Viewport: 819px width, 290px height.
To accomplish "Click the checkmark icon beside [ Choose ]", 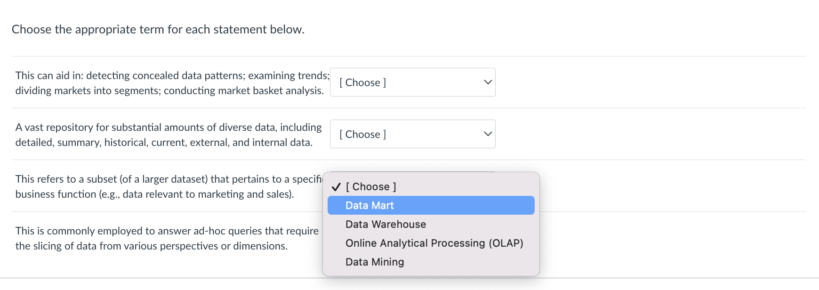I will [x=336, y=187].
